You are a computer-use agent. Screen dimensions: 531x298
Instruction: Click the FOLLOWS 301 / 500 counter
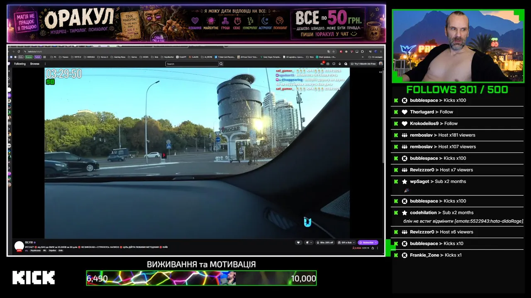click(x=457, y=89)
